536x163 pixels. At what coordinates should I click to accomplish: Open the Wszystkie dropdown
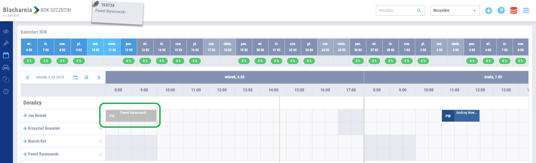[x=455, y=11]
